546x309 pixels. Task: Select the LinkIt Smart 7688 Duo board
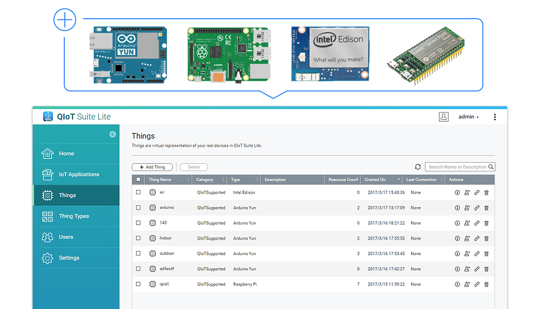[x=426, y=56]
